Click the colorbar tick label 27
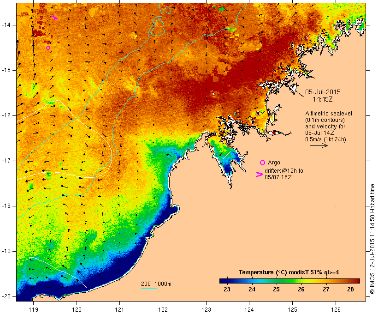Image resolution: width=378 pixels, height=314 pixels. 326,290
